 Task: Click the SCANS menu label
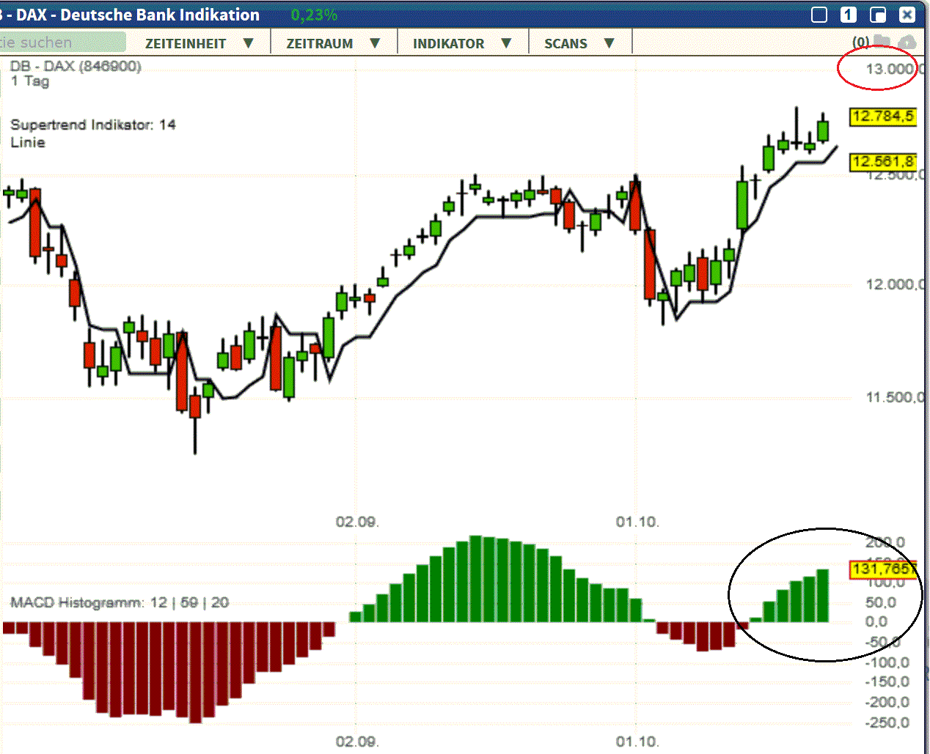click(x=565, y=44)
